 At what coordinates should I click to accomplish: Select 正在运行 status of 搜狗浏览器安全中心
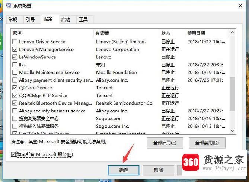[x=170, y=118]
